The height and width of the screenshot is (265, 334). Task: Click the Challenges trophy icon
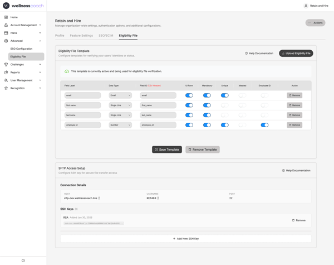pos(6,65)
